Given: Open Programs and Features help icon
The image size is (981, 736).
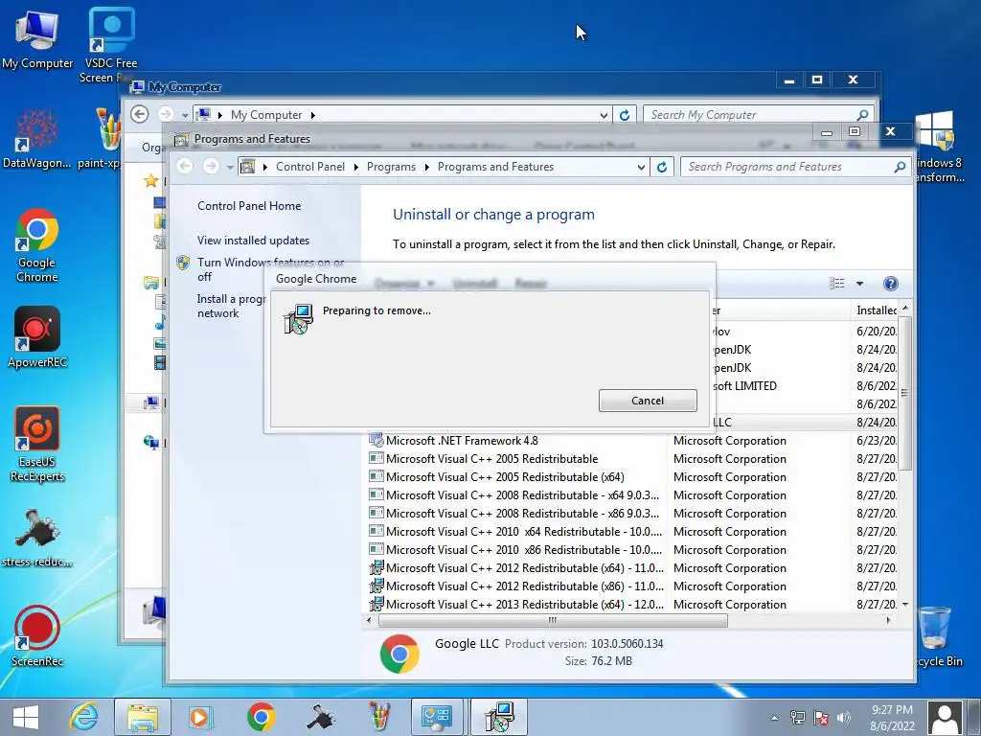Looking at the screenshot, I should (x=890, y=284).
